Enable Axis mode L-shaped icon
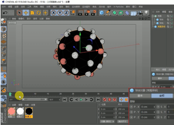174x125 pixels. tap(4, 69)
